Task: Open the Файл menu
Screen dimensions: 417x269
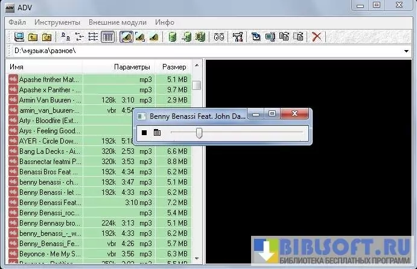Action: tap(18, 22)
